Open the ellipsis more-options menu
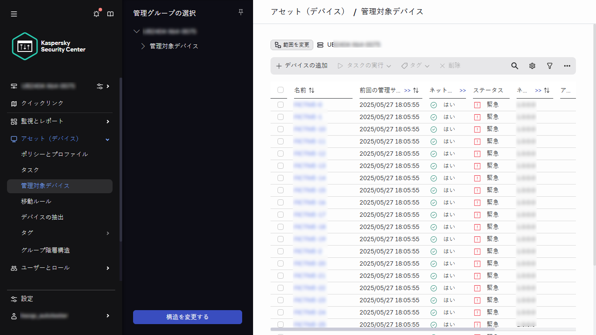 567,66
